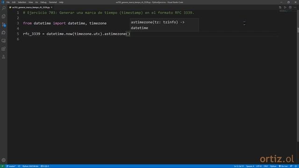The height and width of the screenshot is (168, 299).
Task: Open the Help menu
Action: click(x=61, y=2)
